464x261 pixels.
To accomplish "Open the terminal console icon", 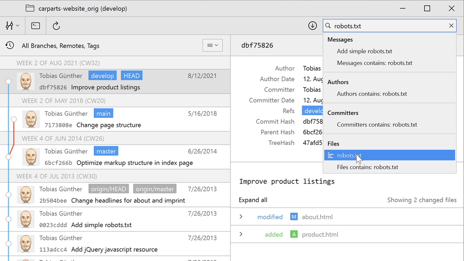I will [36, 26].
